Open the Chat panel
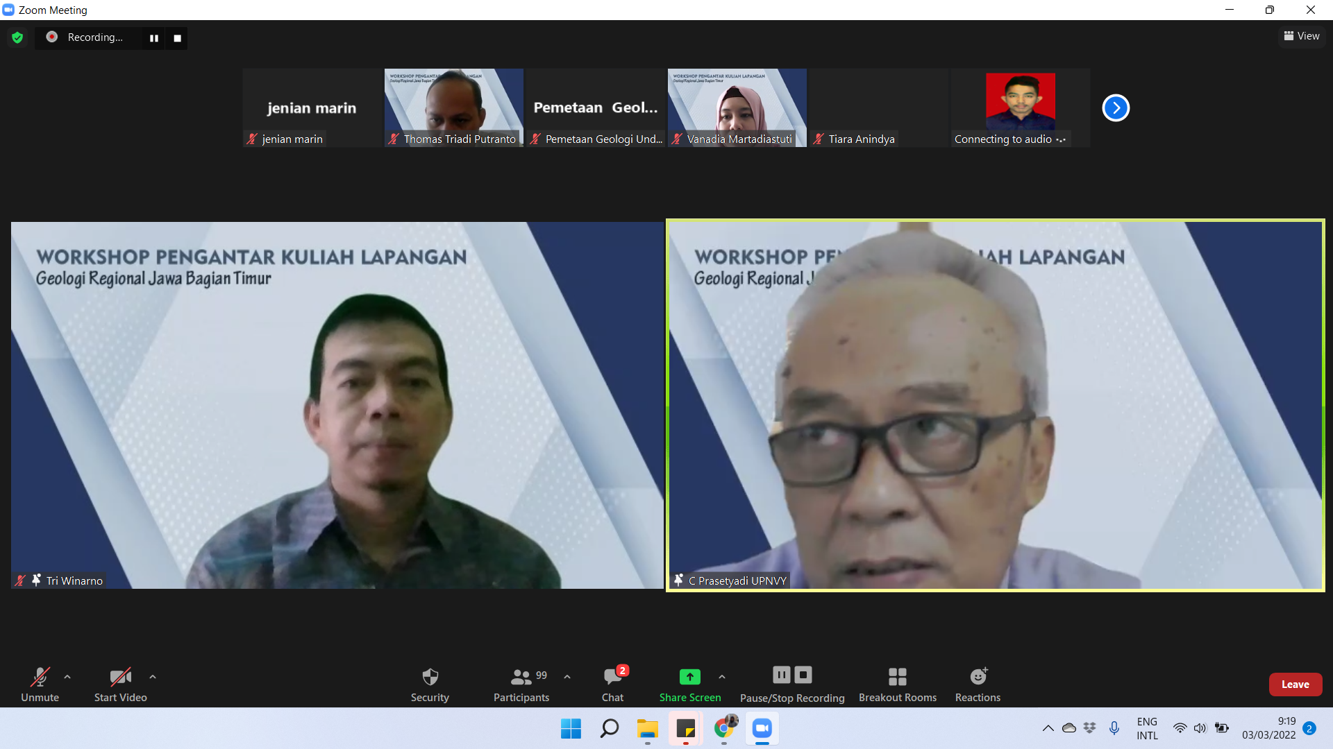 click(612, 684)
